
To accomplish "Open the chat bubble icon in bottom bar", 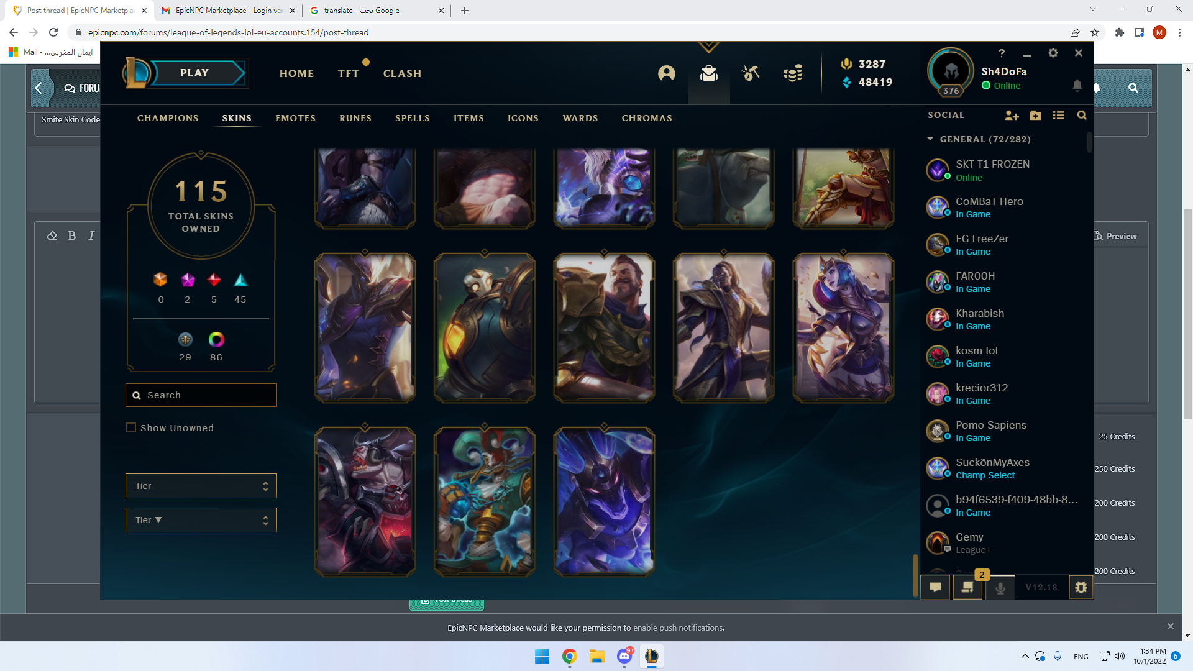I will (x=935, y=587).
